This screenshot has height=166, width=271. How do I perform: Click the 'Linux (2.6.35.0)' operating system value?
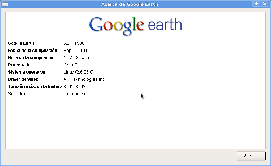(x=79, y=72)
